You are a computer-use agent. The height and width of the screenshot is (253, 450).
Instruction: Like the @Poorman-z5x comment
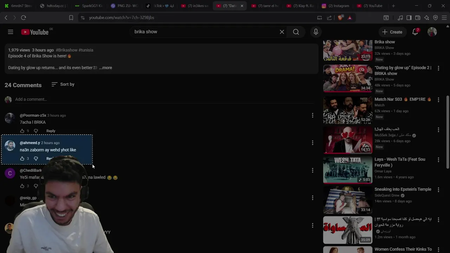pyautogui.click(x=22, y=131)
